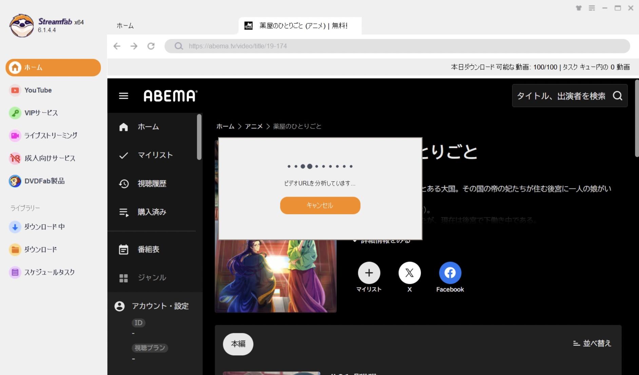Screen dimensions: 639x375
Task: Go back with the browser back arrow
Action: (117, 46)
